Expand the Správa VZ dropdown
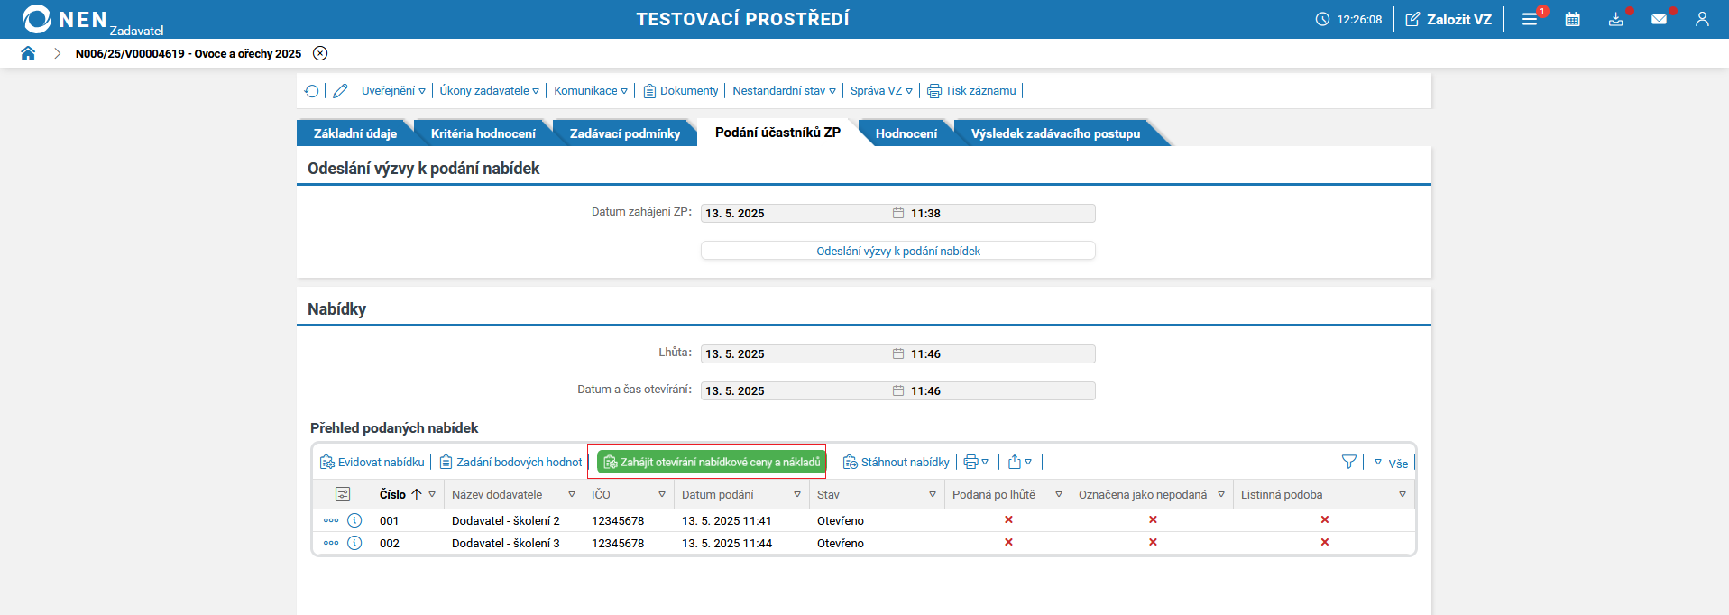 (881, 91)
